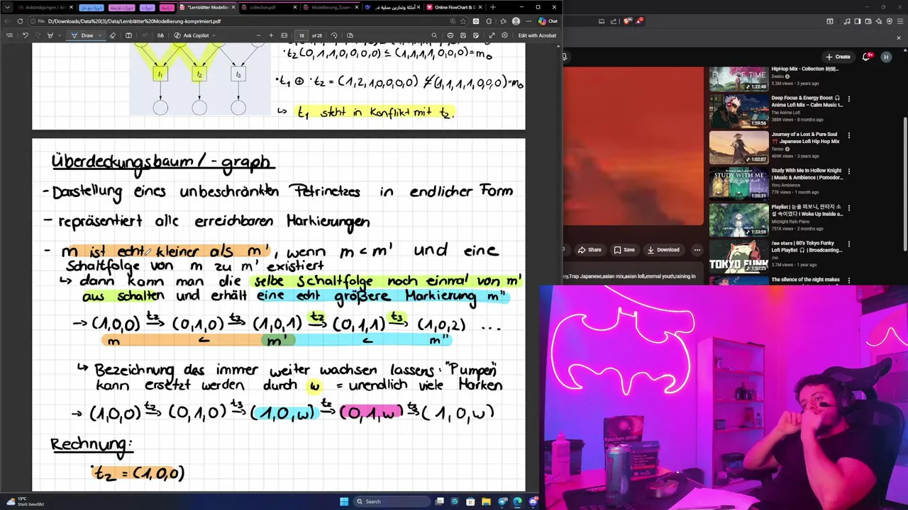Image resolution: width=908 pixels, height=510 pixels.
Task: Switch to the collection.pdf tab
Action: pos(262,7)
